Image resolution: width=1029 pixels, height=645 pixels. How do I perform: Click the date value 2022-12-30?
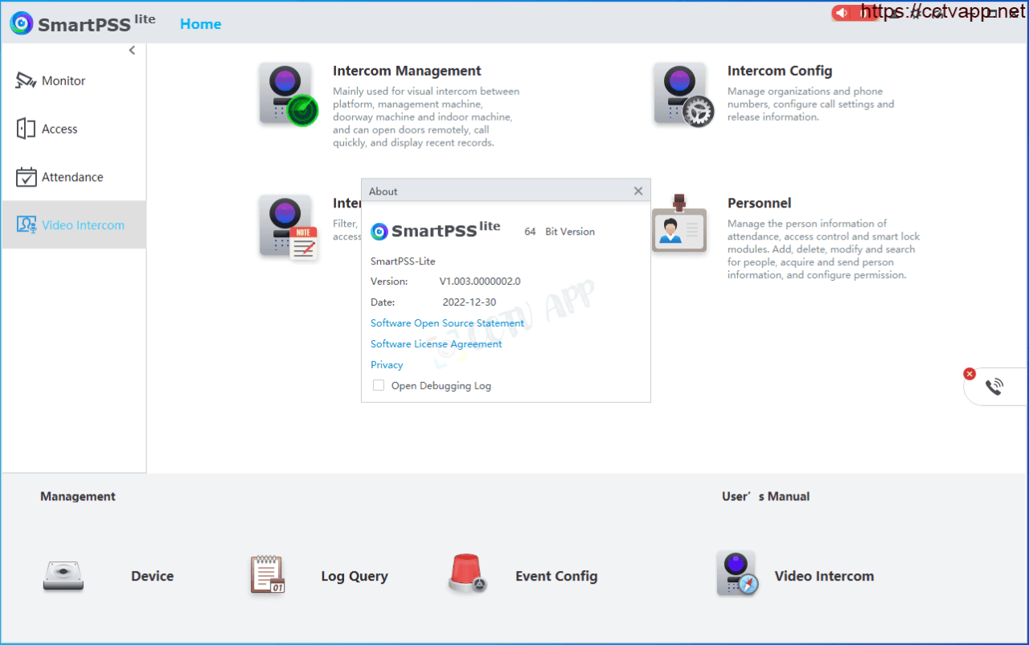pyautogui.click(x=469, y=302)
